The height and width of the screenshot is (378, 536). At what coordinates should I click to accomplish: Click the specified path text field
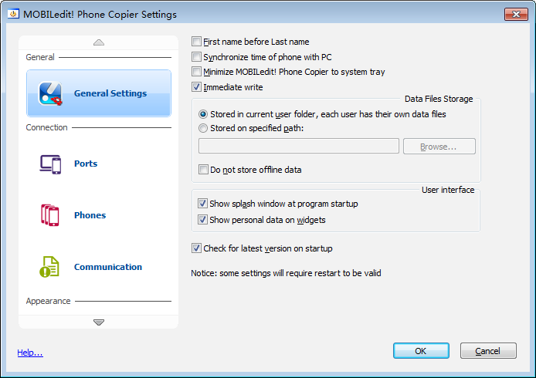[x=298, y=146]
